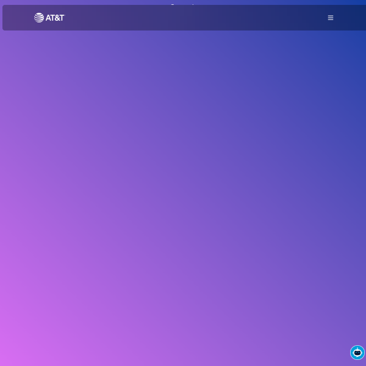Open the chatbot assistant bubble
This screenshot has width=366, height=366.
[357, 353]
